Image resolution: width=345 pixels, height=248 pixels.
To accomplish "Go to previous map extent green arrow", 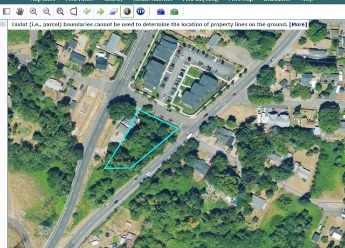I will coord(87,11).
